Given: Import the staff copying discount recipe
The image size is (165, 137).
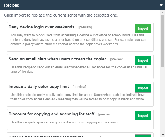Looking at the screenshot, I should click(x=143, y=115).
